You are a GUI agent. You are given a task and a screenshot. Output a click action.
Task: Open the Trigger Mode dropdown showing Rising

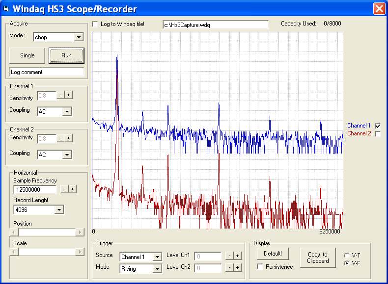(157, 269)
